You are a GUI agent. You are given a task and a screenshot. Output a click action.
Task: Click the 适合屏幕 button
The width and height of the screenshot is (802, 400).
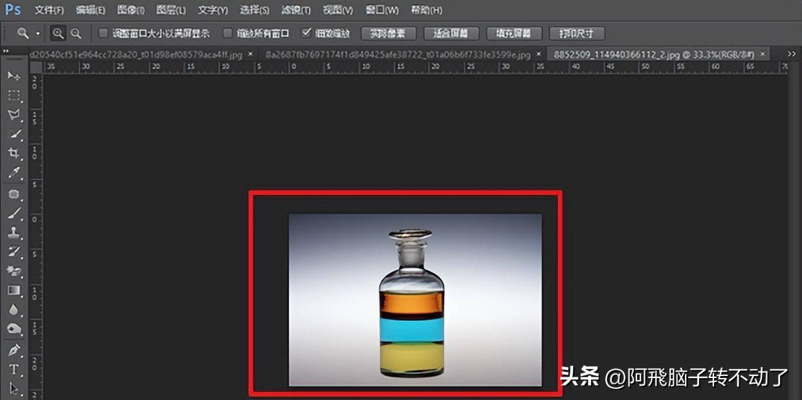(451, 33)
